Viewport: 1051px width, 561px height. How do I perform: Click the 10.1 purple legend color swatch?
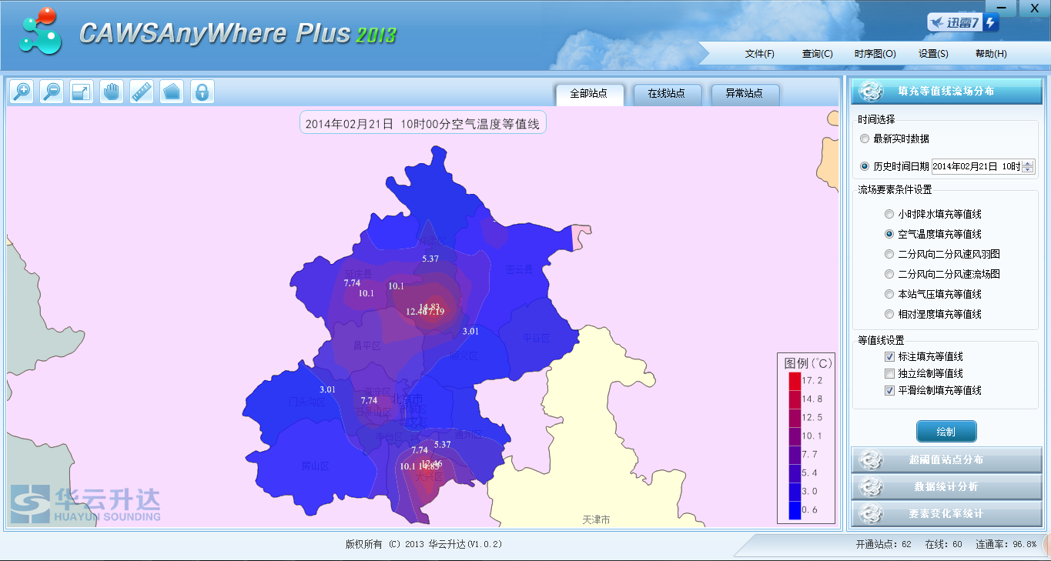click(x=795, y=436)
